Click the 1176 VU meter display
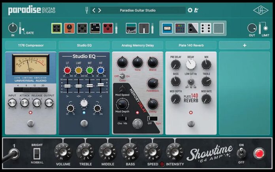275x172 pixels. click(31, 64)
